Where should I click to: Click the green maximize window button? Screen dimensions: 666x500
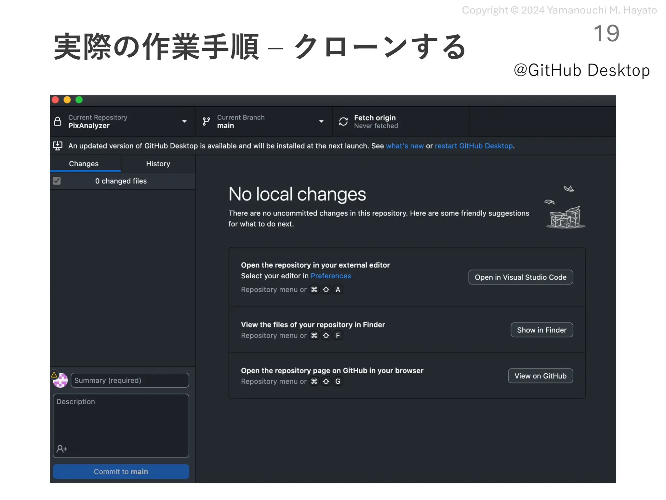79,100
